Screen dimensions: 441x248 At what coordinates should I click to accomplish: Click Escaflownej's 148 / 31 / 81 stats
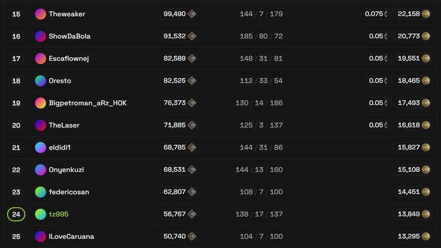click(261, 58)
